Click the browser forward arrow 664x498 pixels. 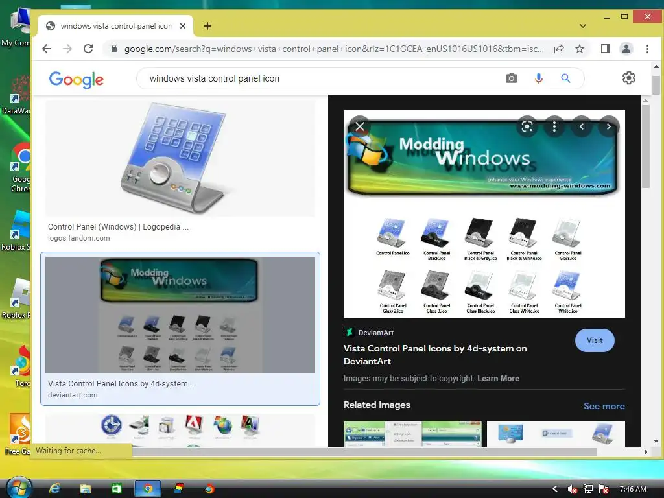67,49
